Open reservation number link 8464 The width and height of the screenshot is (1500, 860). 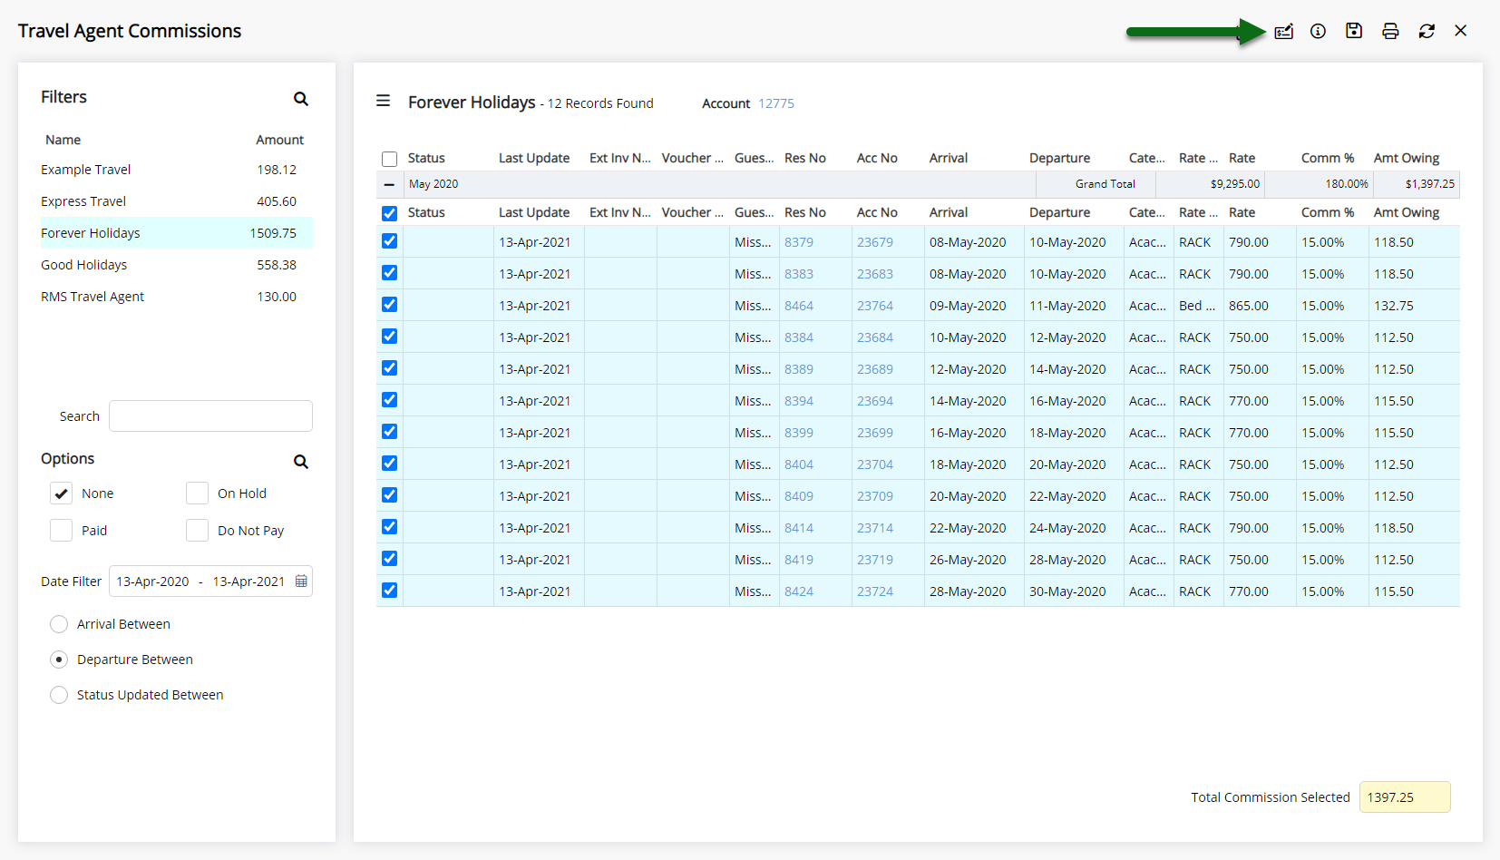[799, 306]
